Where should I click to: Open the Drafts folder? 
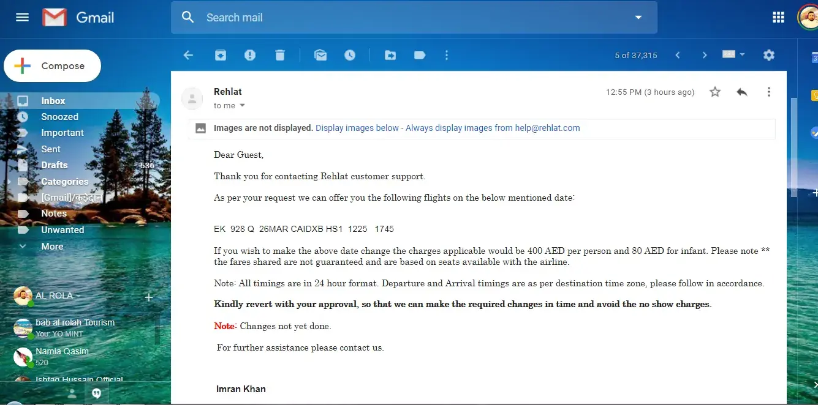[54, 165]
